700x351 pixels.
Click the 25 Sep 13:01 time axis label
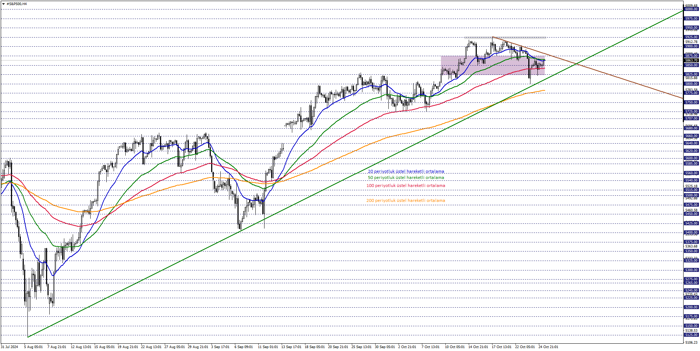click(x=362, y=347)
